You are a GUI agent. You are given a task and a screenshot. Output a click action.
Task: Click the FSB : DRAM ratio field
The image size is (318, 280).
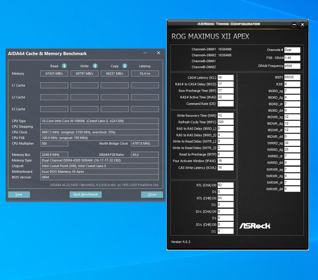(292, 58)
